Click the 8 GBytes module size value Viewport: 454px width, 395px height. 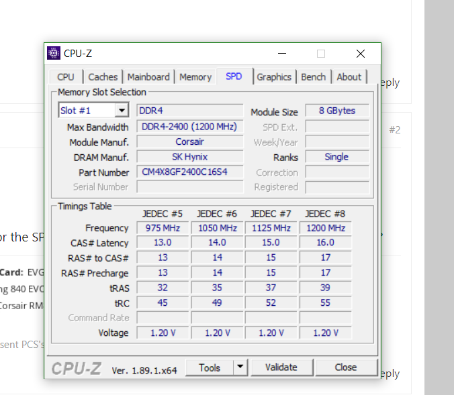click(x=337, y=111)
